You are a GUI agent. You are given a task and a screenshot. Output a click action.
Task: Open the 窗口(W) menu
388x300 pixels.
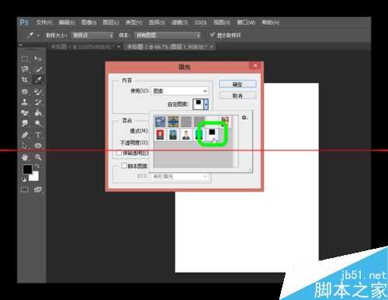[x=246, y=22]
